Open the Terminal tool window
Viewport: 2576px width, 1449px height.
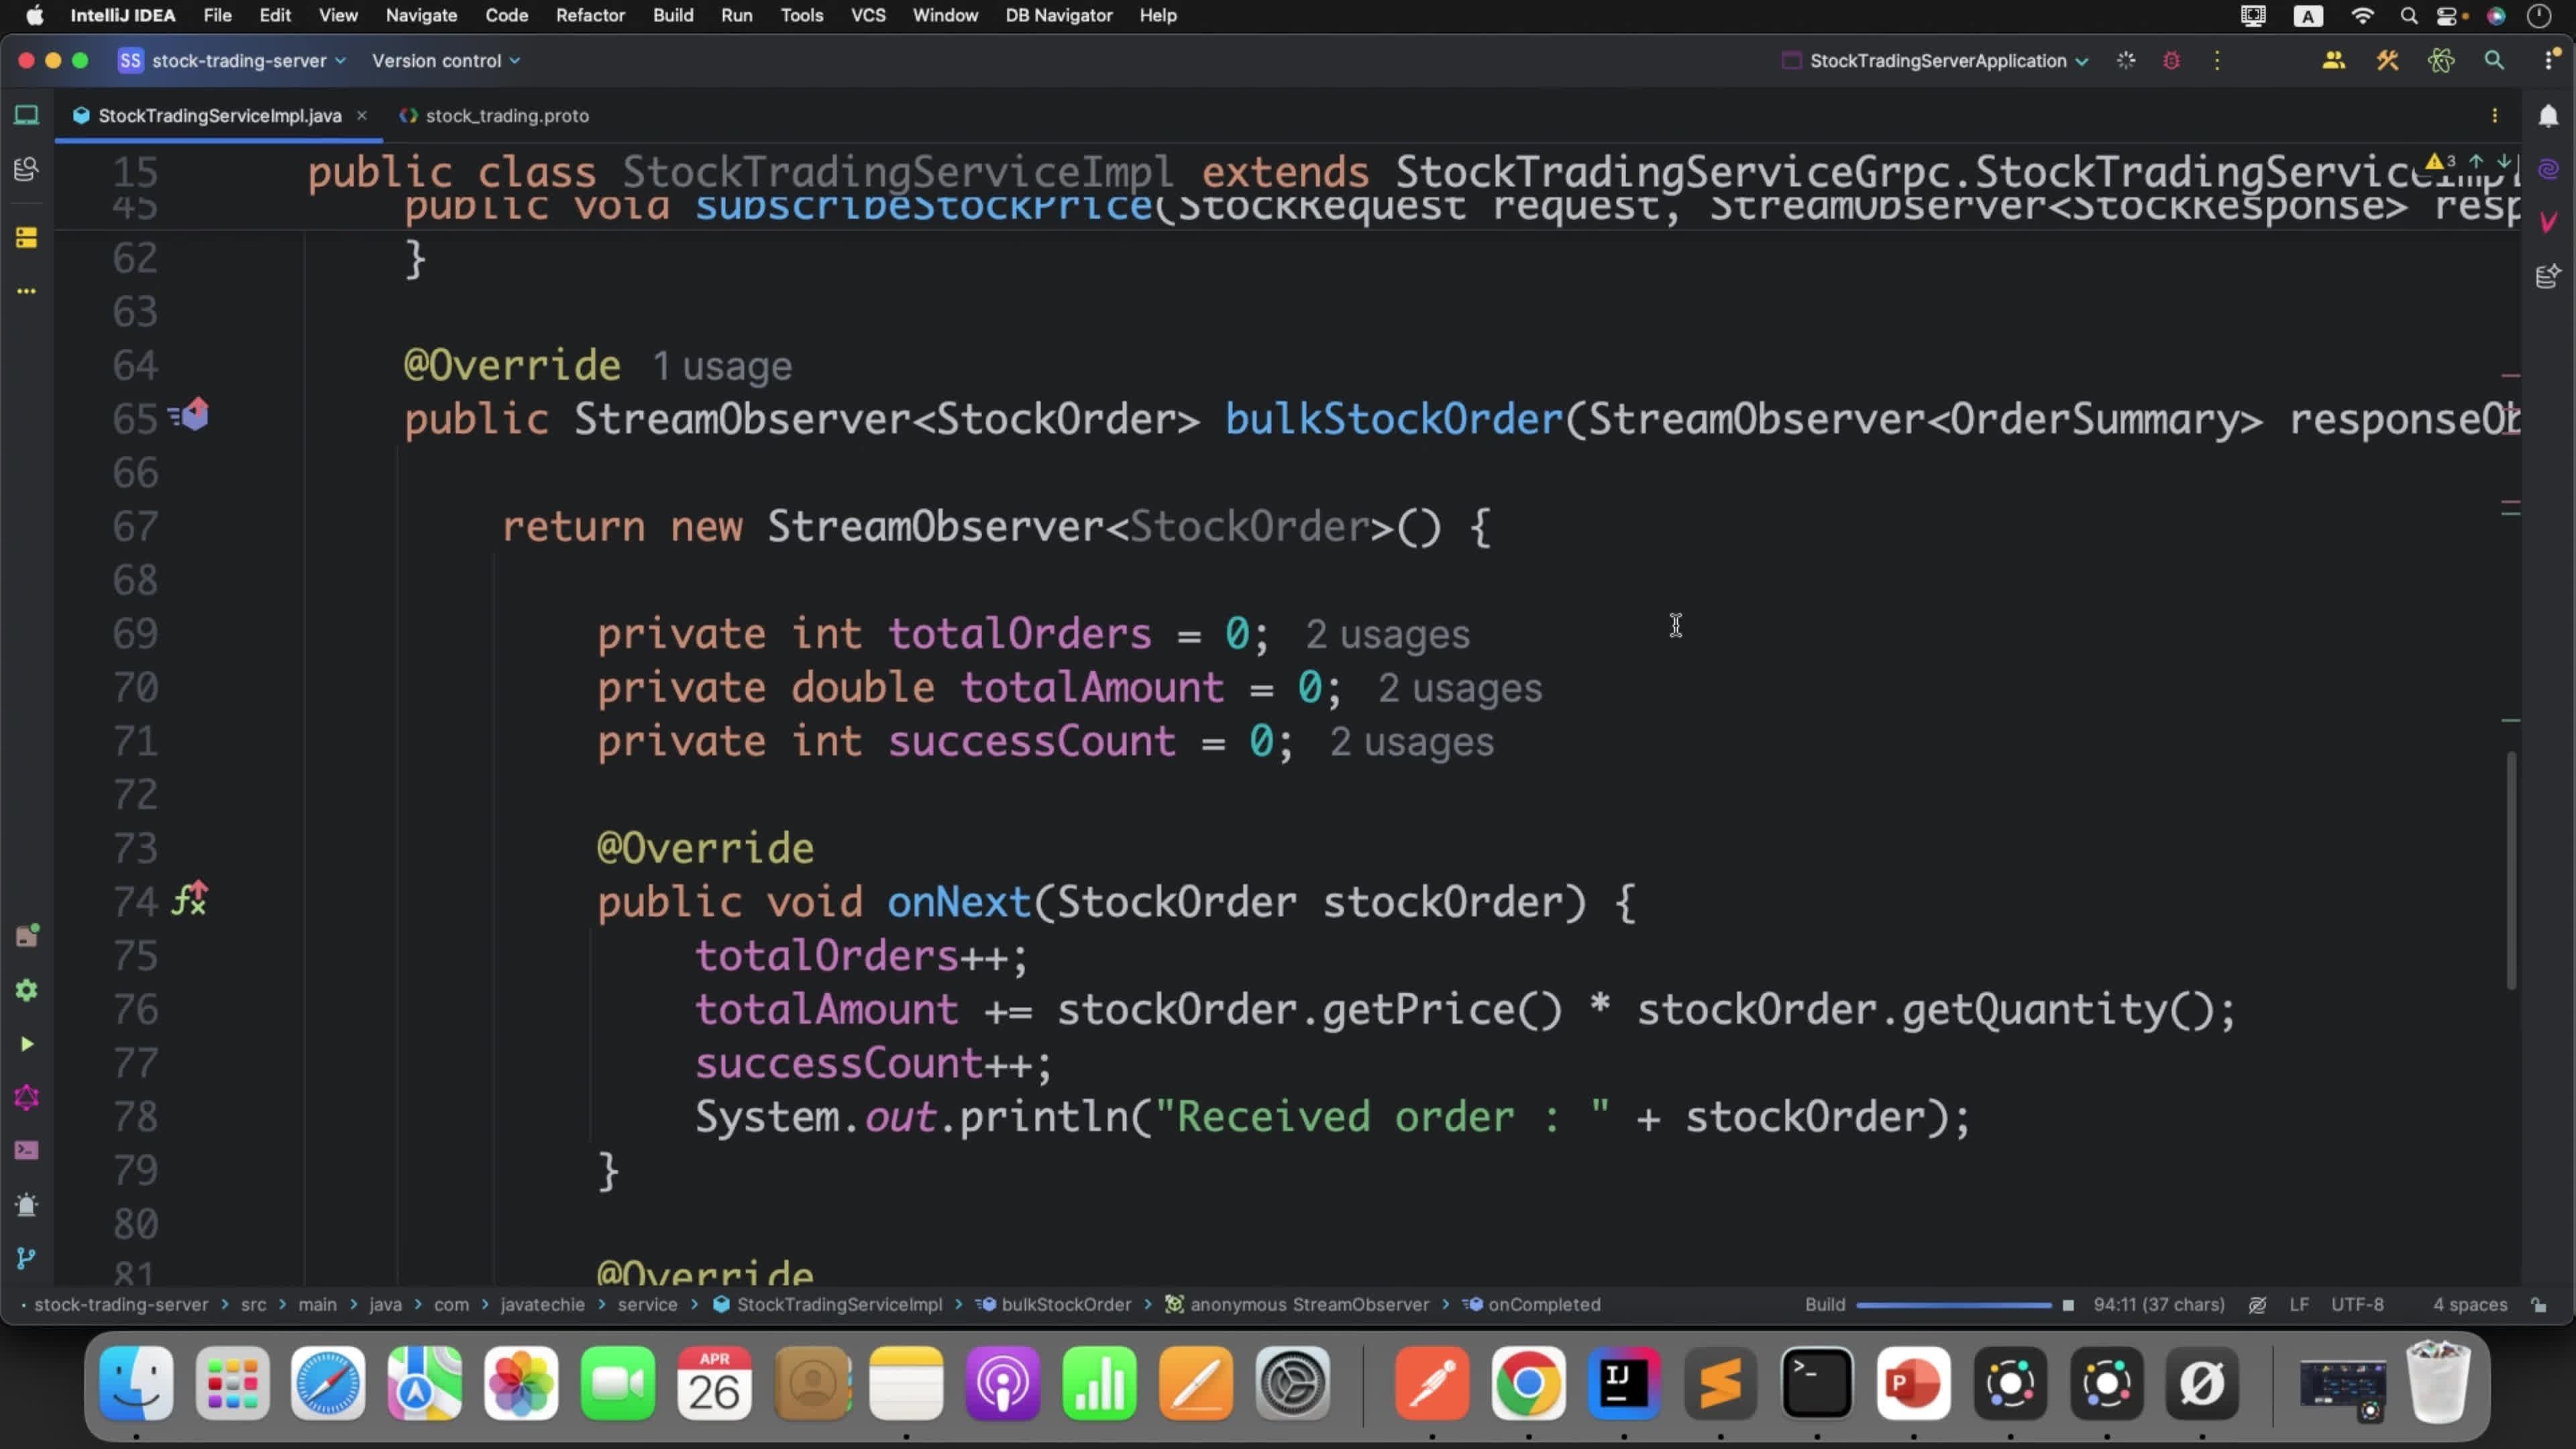[27, 1151]
